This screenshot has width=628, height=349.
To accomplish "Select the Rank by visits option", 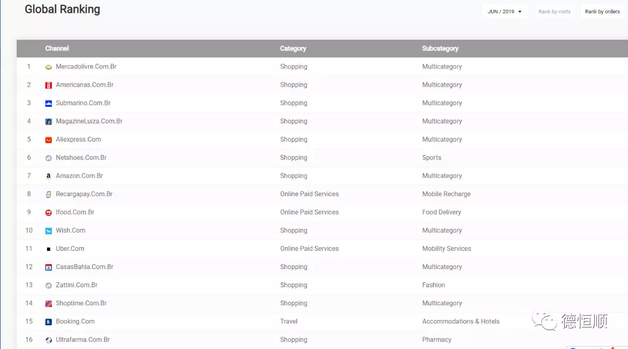I will pos(554,11).
